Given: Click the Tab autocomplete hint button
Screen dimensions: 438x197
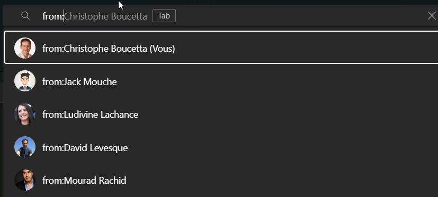Looking at the screenshot, I should (164, 16).
